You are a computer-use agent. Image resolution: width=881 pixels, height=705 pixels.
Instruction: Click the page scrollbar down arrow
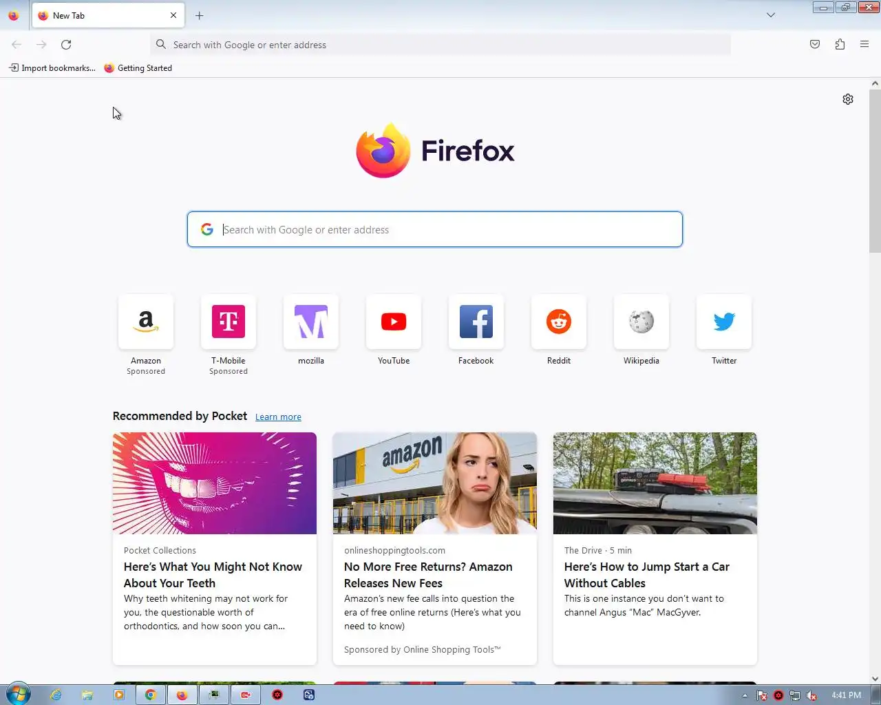(875, 679)
